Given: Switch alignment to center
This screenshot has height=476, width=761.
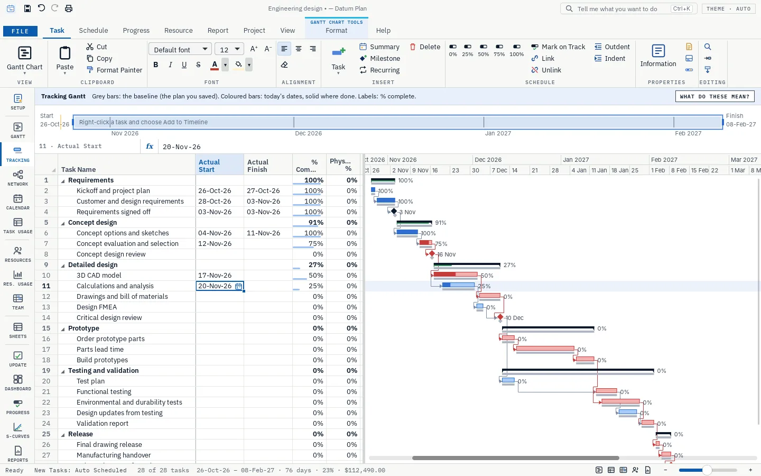Looking at the screenshot, I should tap(299, 49).
